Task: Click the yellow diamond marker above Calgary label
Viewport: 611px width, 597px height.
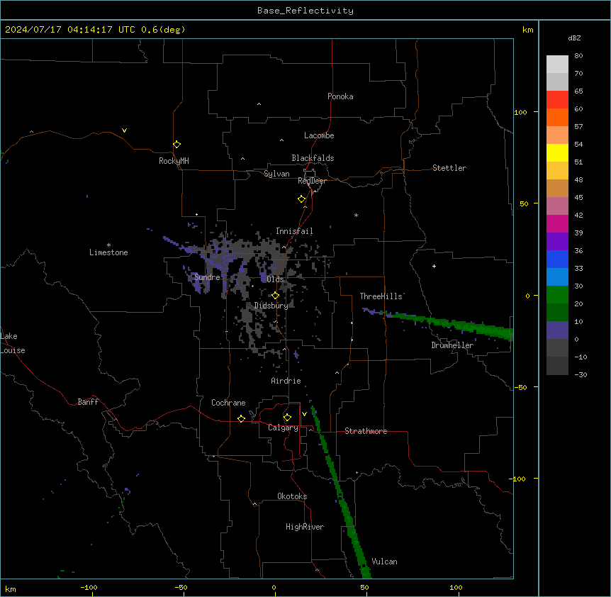Action: click(287, 418)
